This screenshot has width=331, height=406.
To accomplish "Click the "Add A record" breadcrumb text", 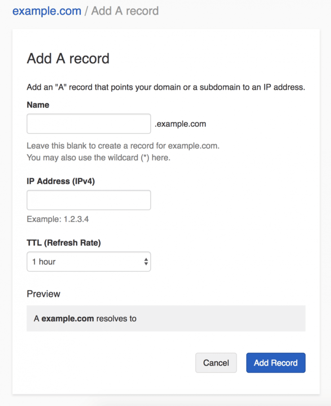I will coord(125,11).
